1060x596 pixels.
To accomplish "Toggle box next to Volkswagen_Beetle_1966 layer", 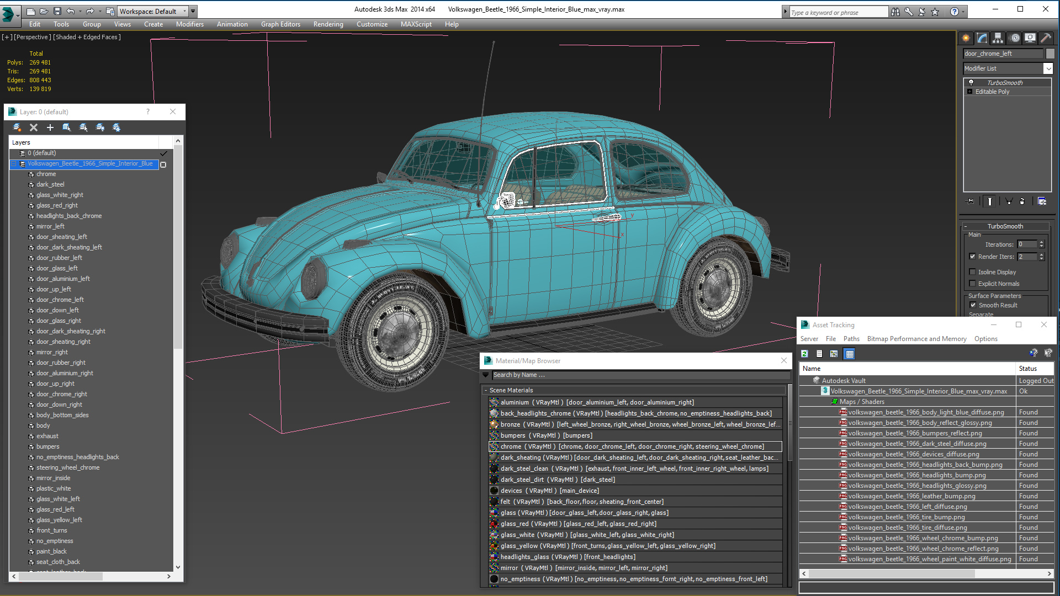I will [163, 164].
